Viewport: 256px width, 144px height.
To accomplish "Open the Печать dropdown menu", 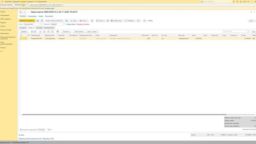I will [x=84, y=20].
